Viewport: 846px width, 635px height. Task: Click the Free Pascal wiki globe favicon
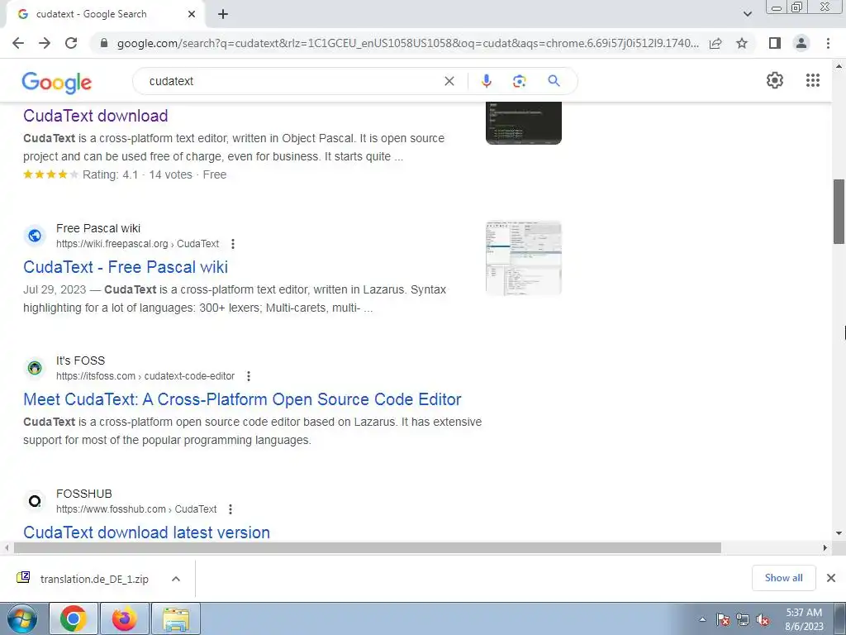[35, 236]
